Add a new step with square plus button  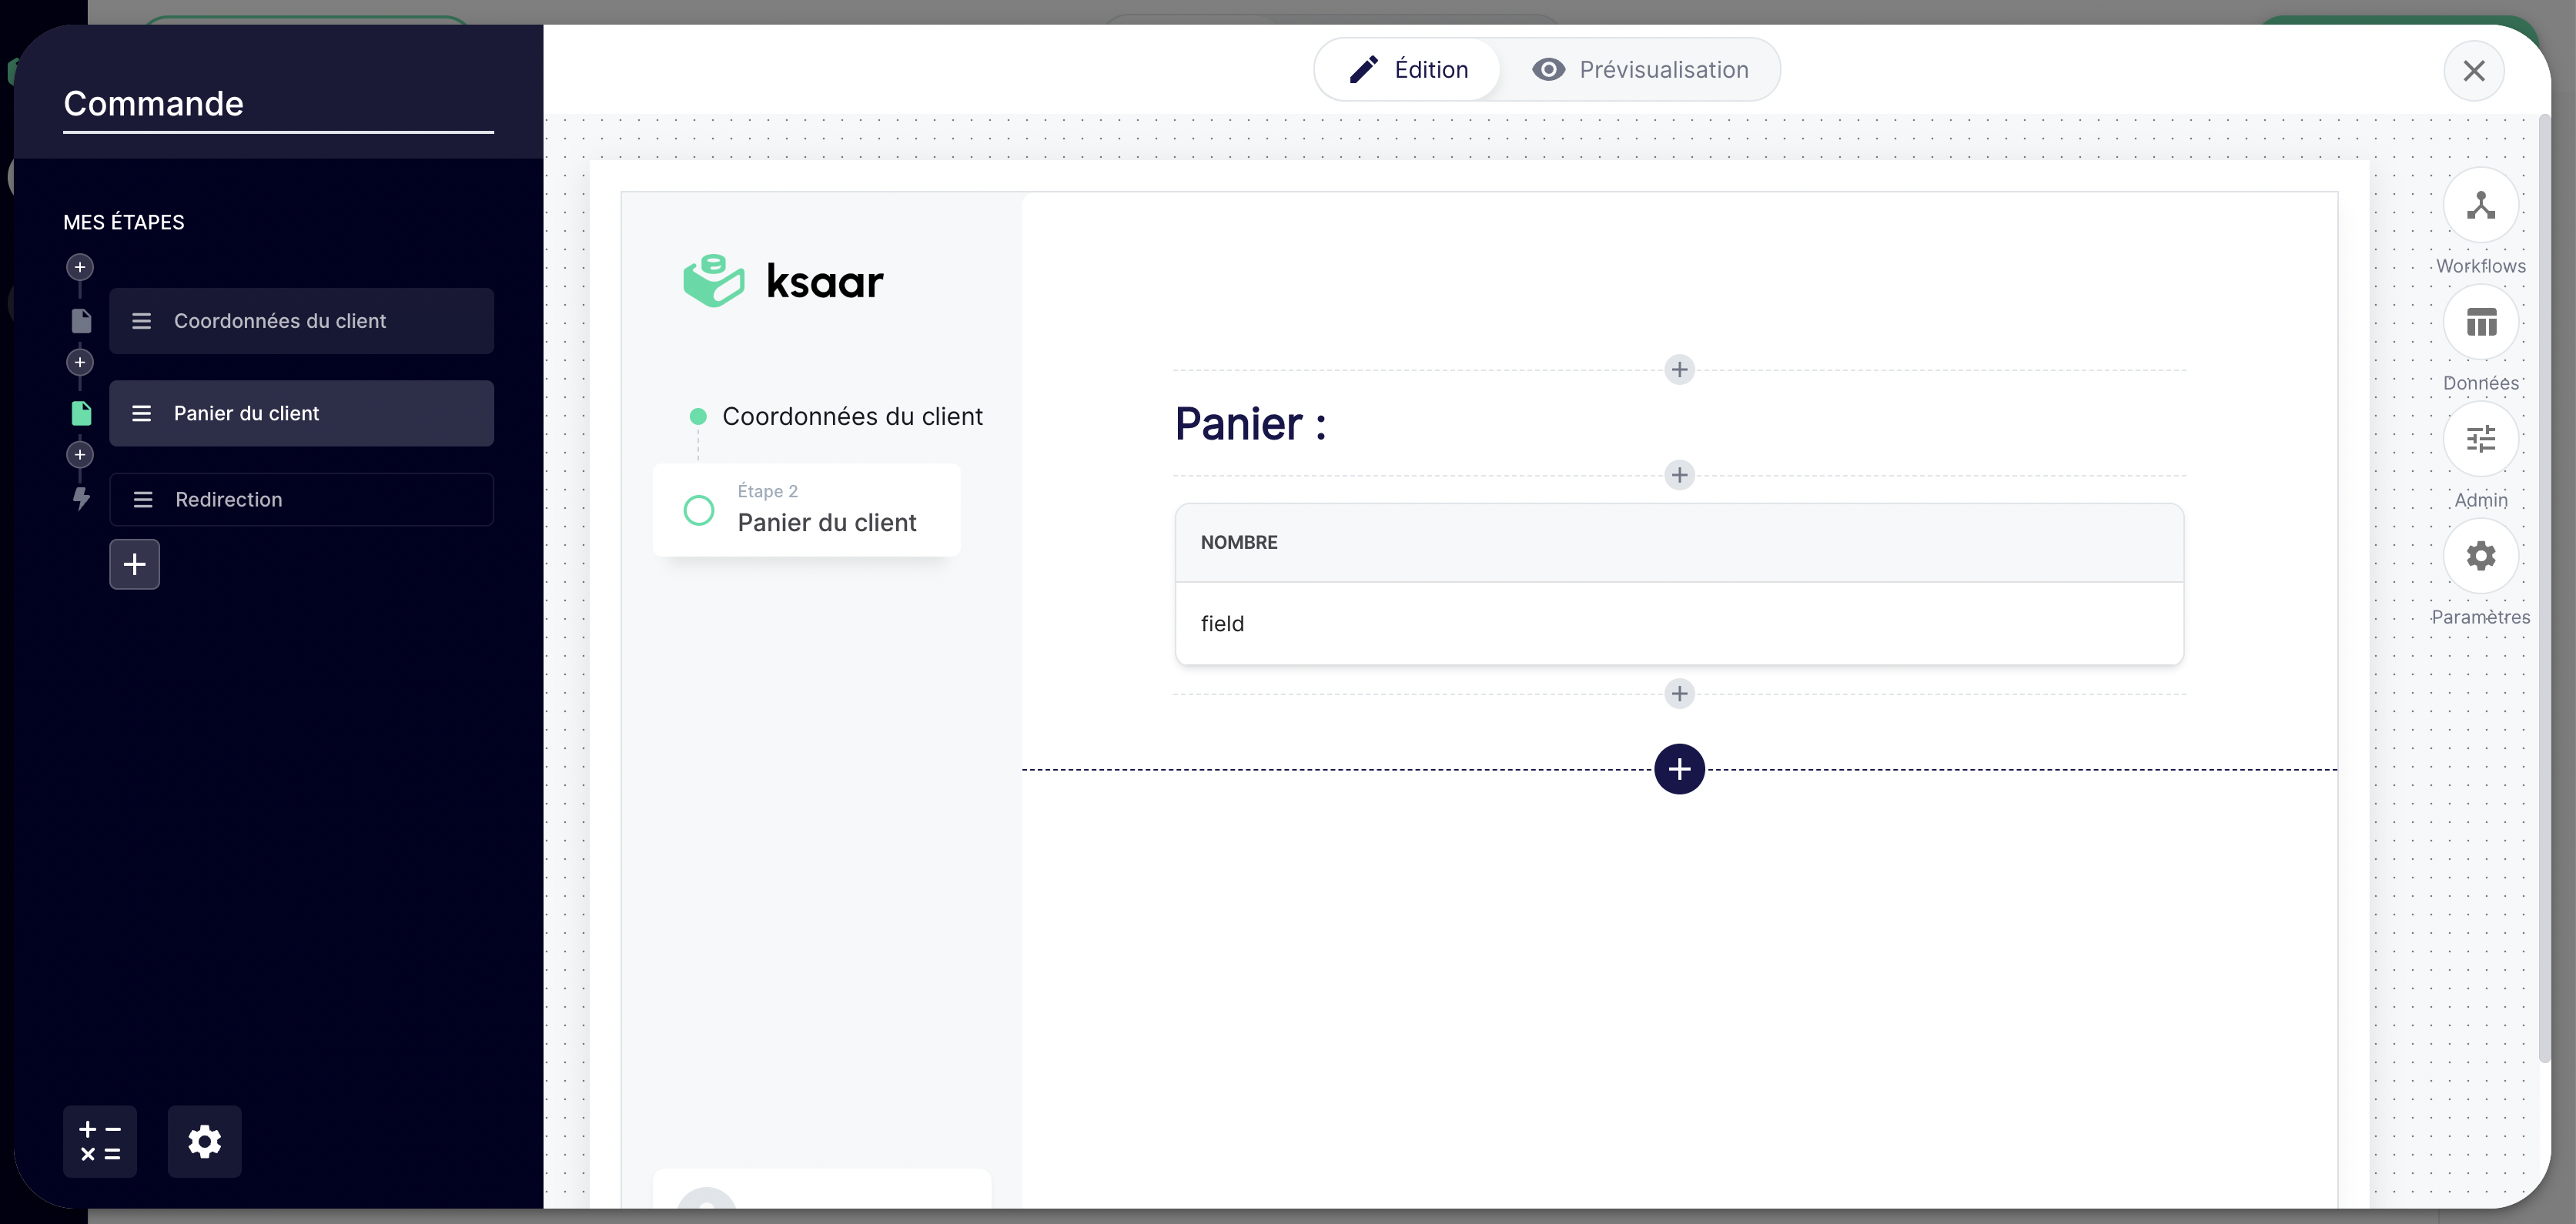click(135, 564)
